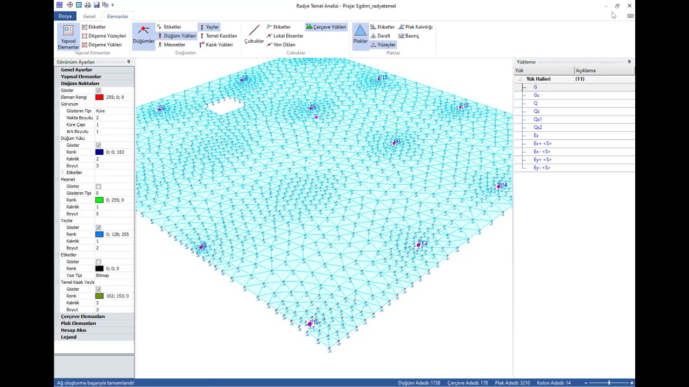Toggle the Plaklar ribbon button
Screen dimensions: 689x387
point(360,37)
